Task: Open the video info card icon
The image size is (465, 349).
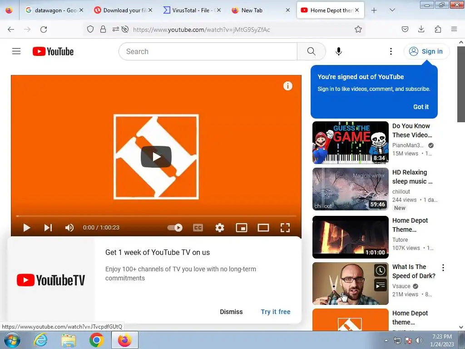Action: click(x=287, y=86)
